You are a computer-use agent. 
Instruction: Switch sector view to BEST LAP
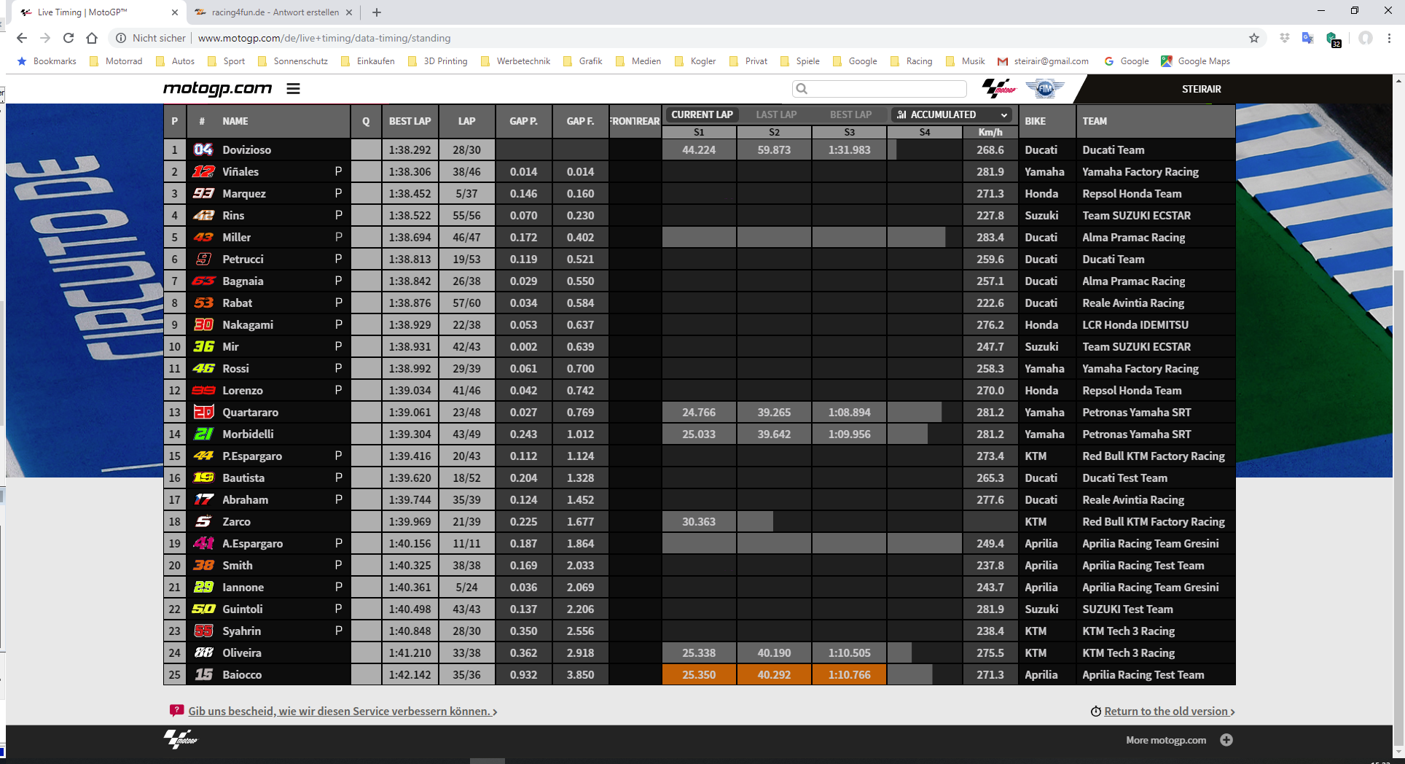point(850,114)
